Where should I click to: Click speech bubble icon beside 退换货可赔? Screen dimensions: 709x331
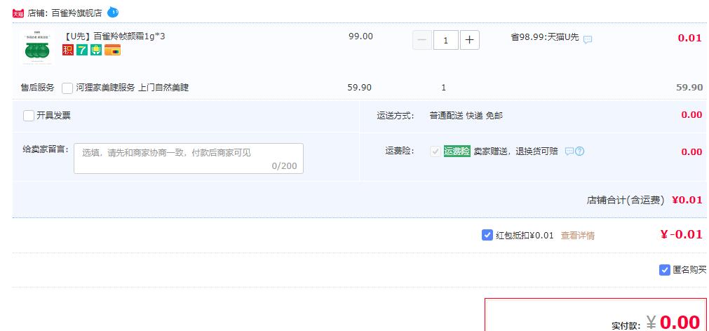pyautogui.click(x=569, y=151)
